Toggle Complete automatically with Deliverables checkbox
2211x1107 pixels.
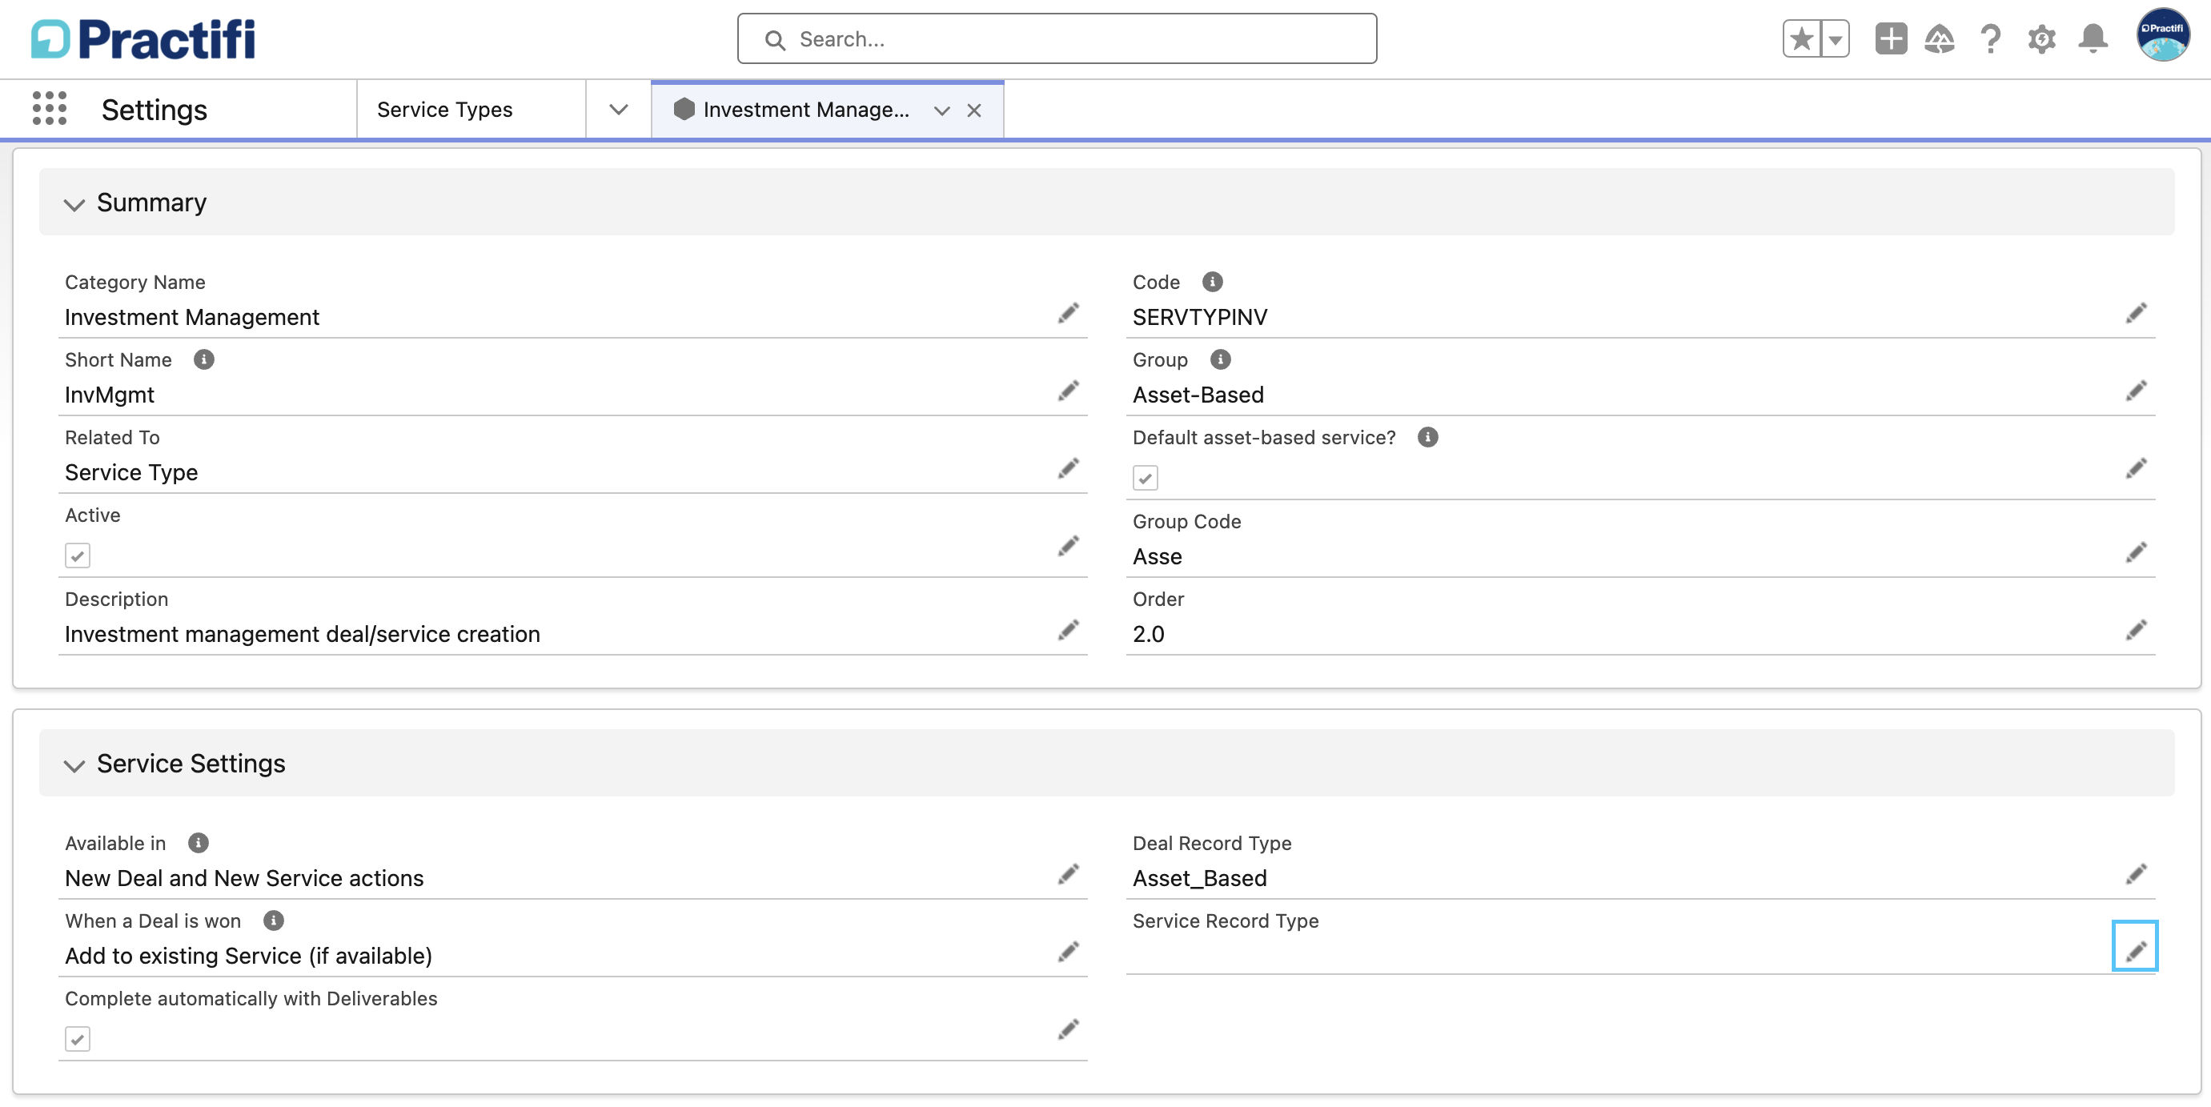[x=77, y=1039]
